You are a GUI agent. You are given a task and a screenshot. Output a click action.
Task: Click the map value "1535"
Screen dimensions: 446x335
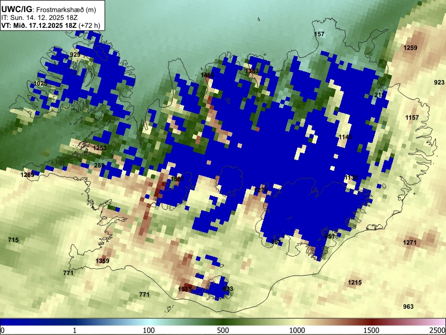[x=185, y=289]
